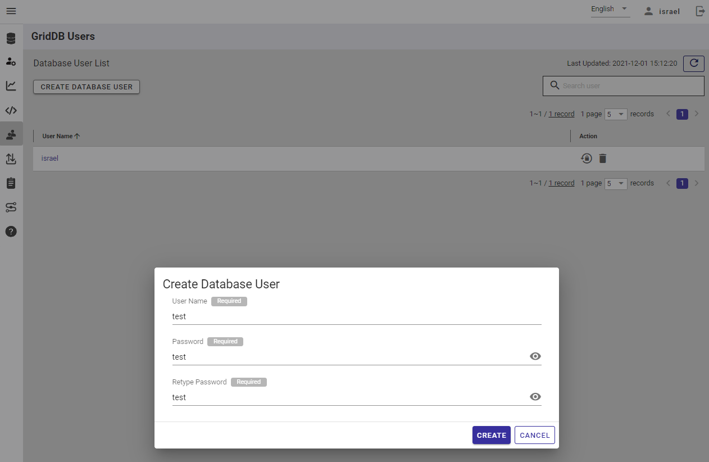Image resolution: width=709 pixels, height=462 pixels.
Task: Open the clipboard log sidebar icon
Action: 11,183
